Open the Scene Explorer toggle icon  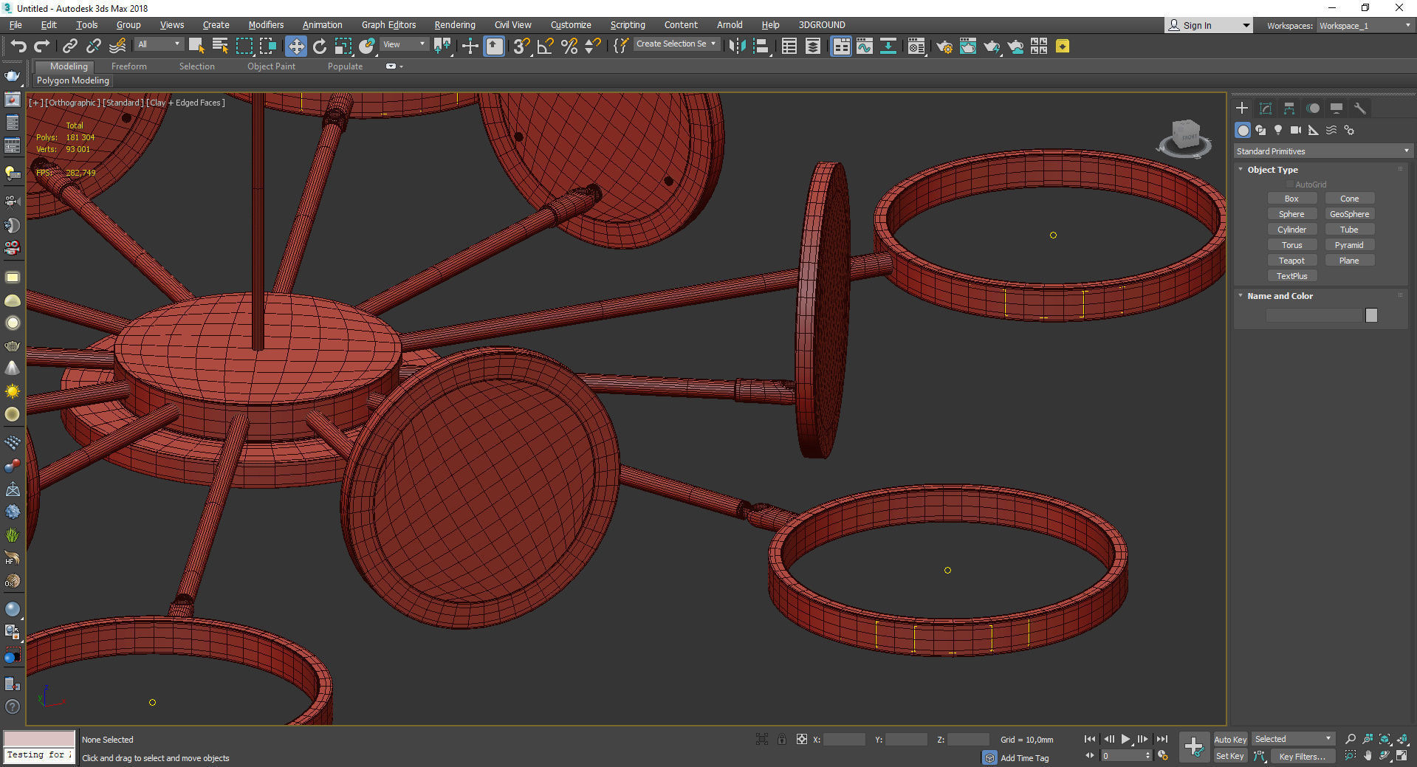pos(789,47)
